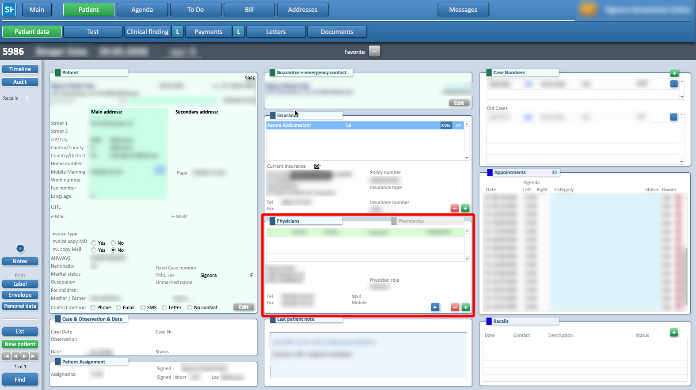
Task: Open the Agenda tab
Action: [x=142, y=10]
